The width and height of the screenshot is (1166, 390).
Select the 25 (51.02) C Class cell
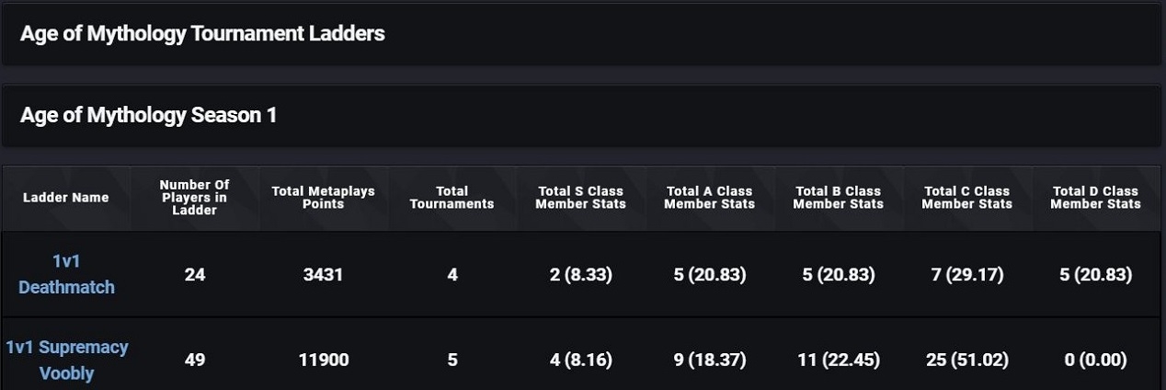(x=966, y=360)
